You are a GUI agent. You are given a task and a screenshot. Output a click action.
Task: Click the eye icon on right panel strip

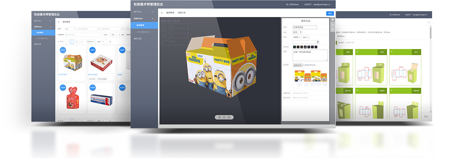pyautogui.click(x=332, y=20)
